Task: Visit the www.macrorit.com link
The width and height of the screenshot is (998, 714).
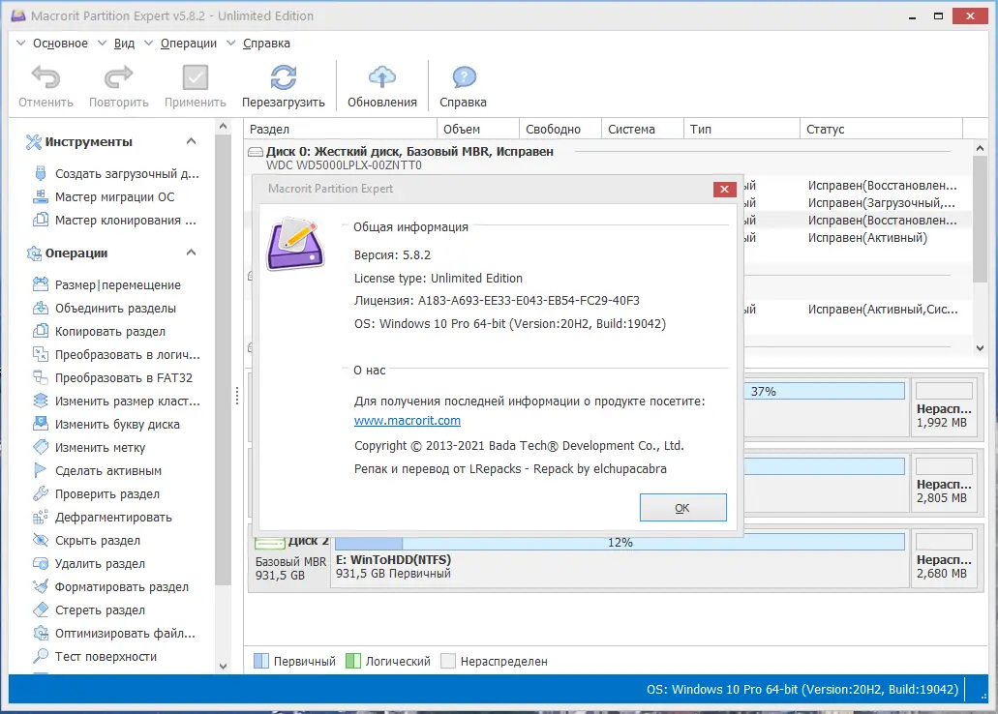Action: (408, 420)
